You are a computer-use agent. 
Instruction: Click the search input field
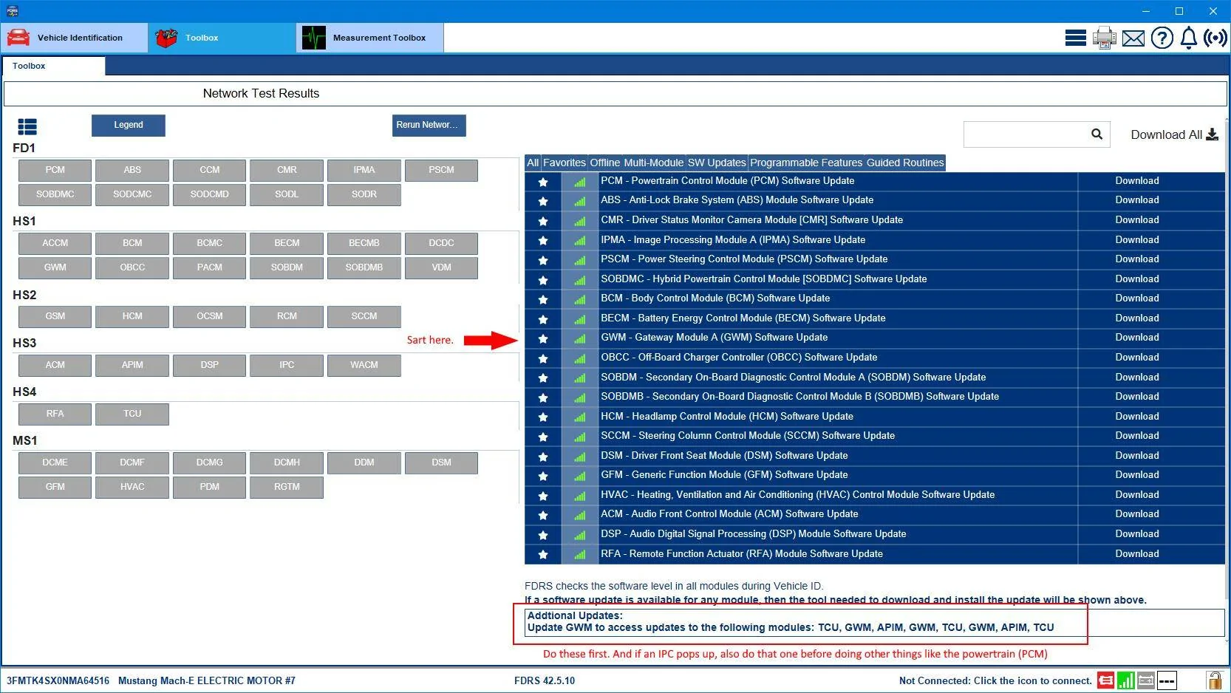pyautogui.click(x=1026, y=134)
